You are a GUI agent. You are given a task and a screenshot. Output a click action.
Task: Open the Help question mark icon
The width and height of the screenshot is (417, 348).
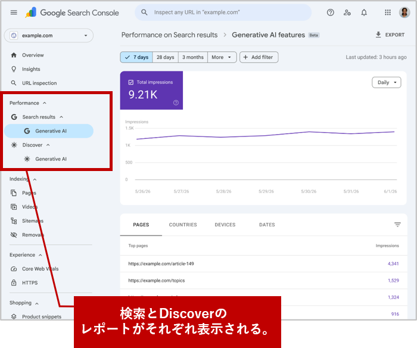coord(330,13)
